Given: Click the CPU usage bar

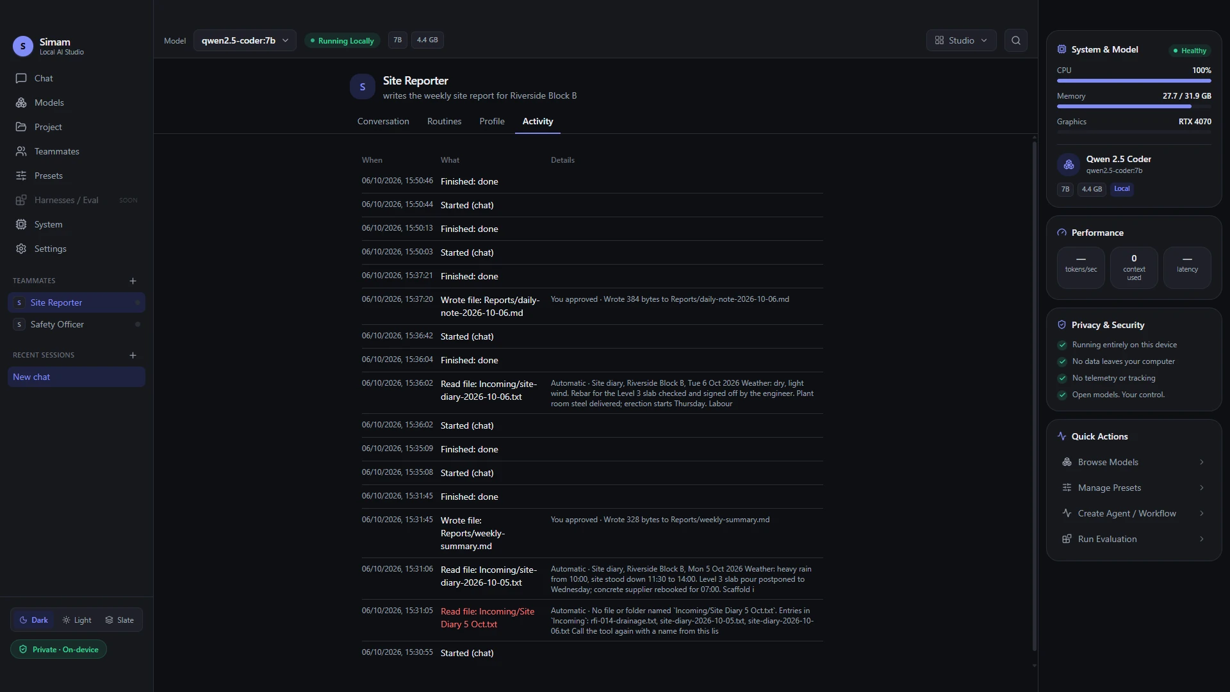Looking at the screenshot, I should [1134, 81].
